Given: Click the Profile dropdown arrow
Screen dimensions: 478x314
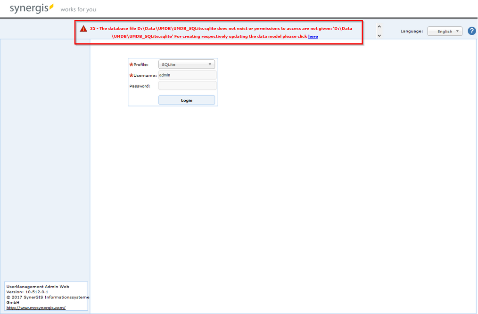Looking at the screenshot, I should [211, 64].
